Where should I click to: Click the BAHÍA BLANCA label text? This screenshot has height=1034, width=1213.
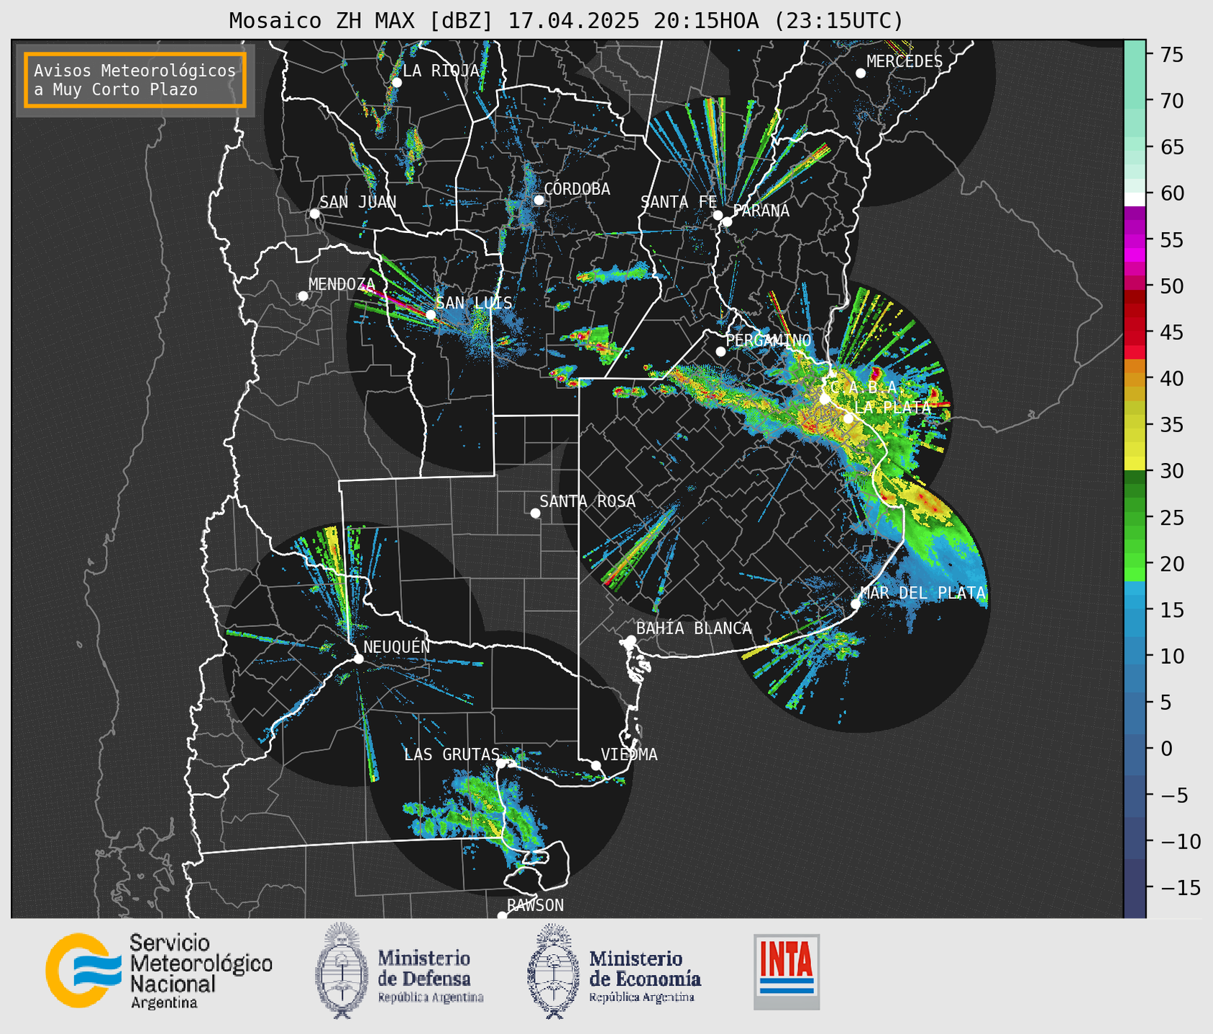(x=694, y=628)
